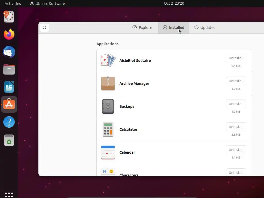This screenshot has height=198, width=264.
Task: Click the 1.9 MB size label
Action: [x=236, y=89]
